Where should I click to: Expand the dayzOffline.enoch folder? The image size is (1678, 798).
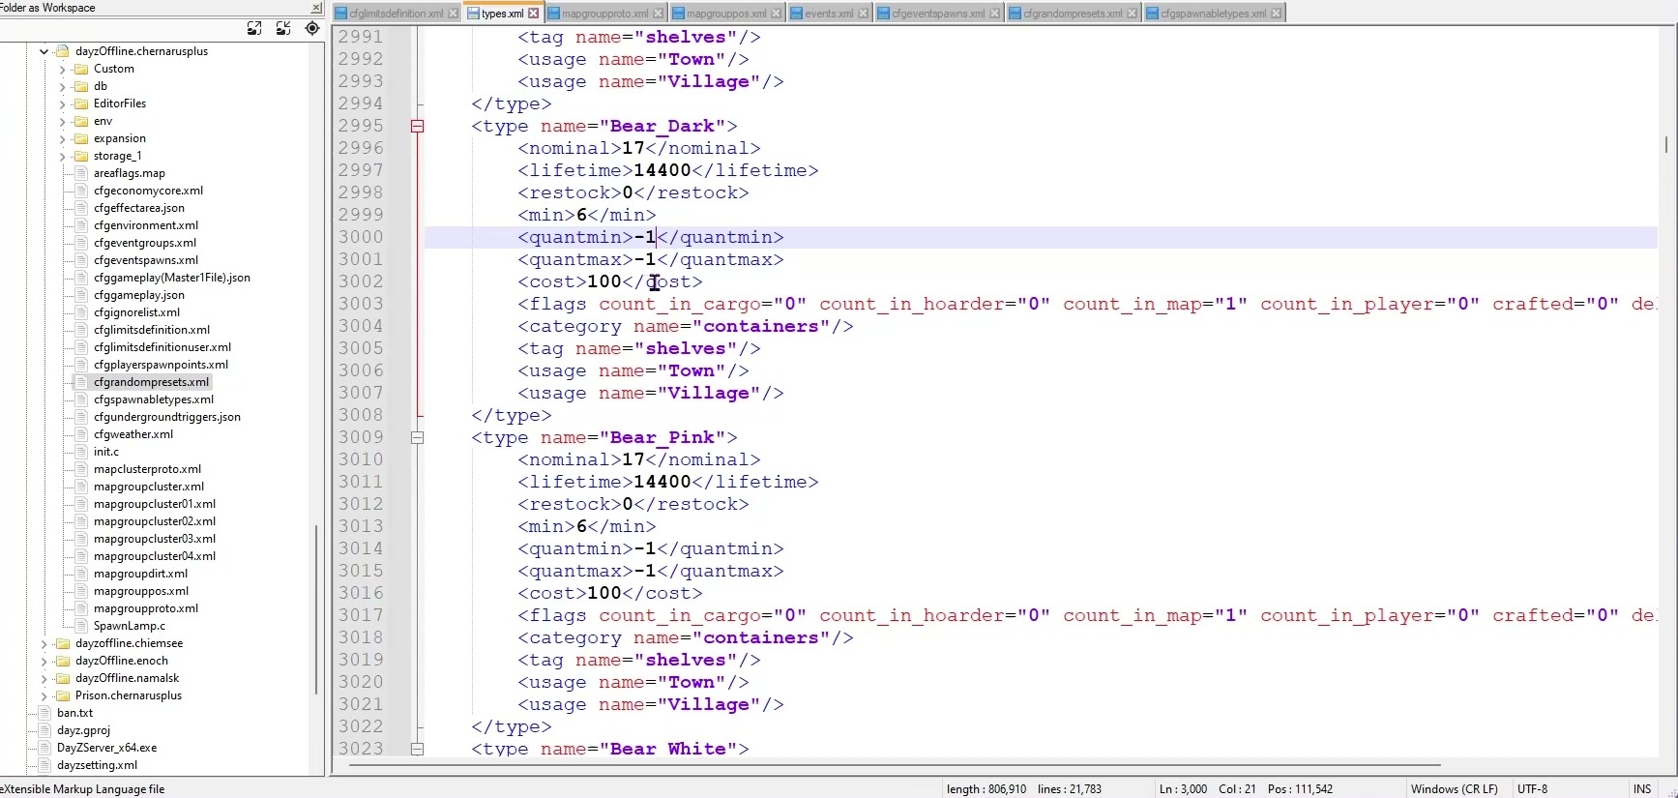(44, 661)
